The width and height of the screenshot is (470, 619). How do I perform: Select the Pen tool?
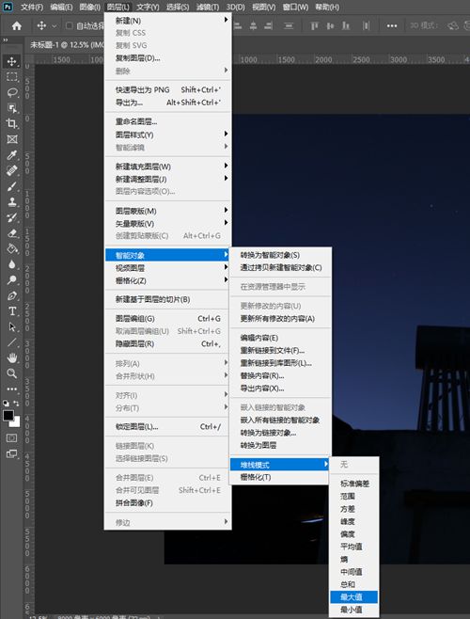pyautogui.click(x=12, y=295)
